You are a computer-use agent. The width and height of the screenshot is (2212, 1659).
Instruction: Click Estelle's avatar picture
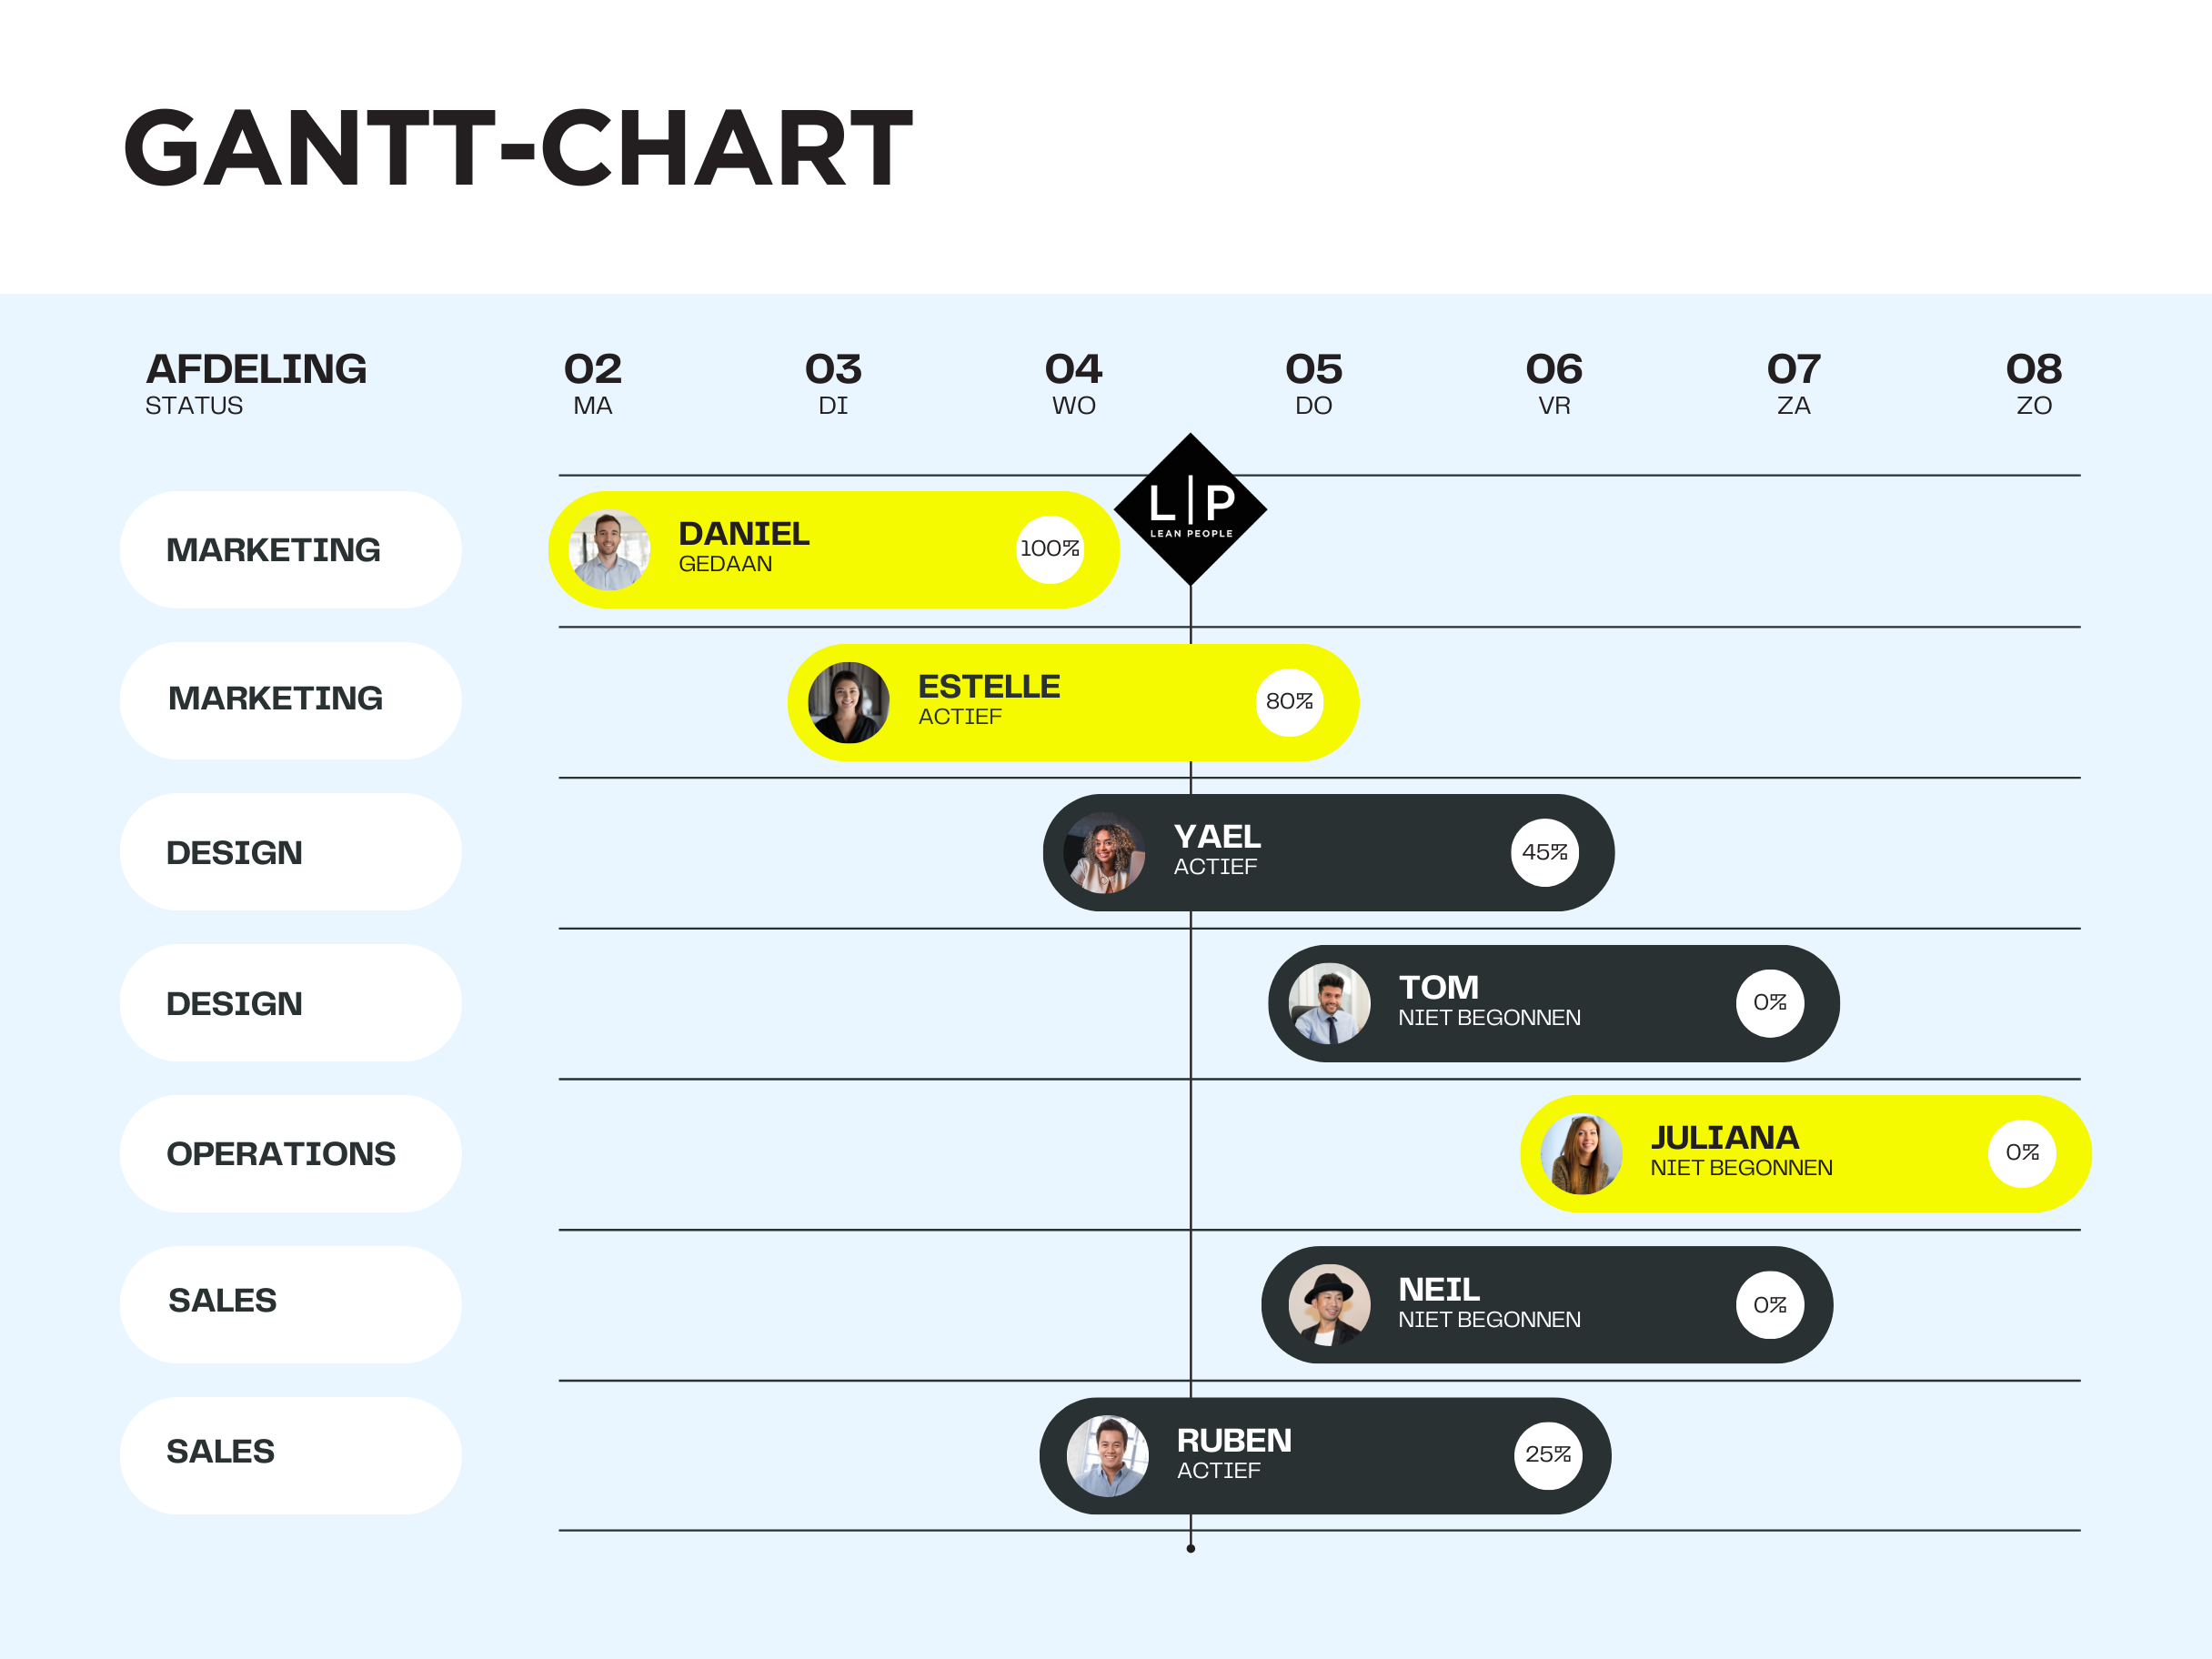point(848,702)
